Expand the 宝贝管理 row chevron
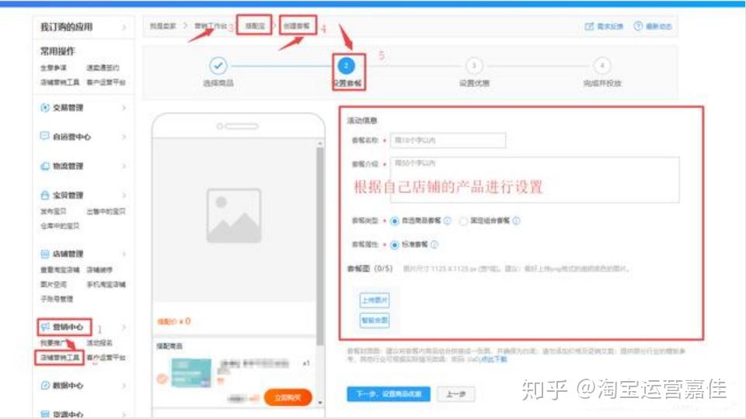This screenshot has width=746, height=419. pyautogui.click(x=124, y=196)
